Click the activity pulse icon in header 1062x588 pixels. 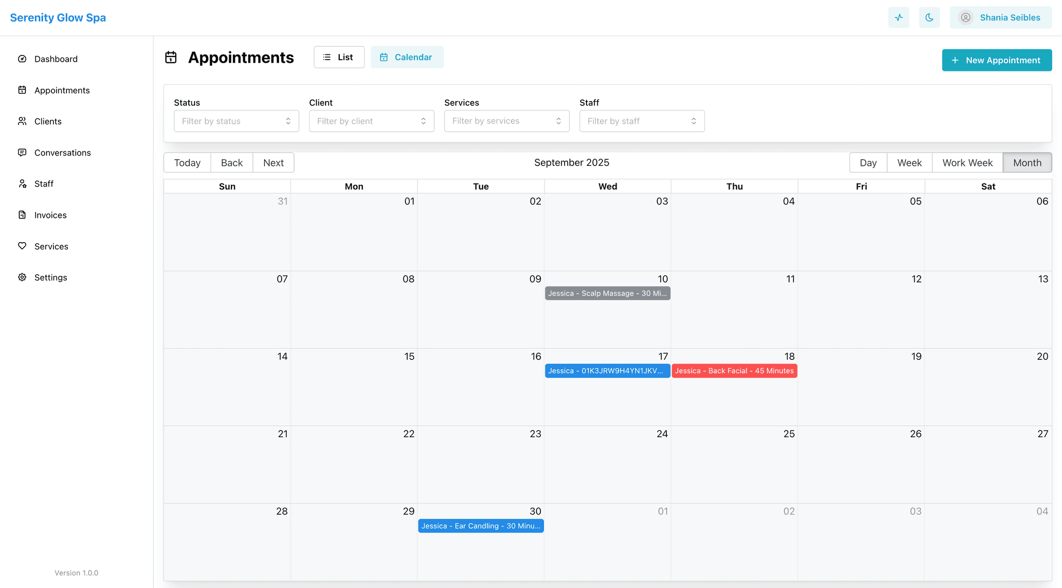click(899, 18)
